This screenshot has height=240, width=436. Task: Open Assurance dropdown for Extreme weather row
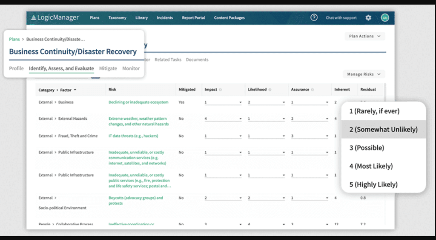point(310,119)
